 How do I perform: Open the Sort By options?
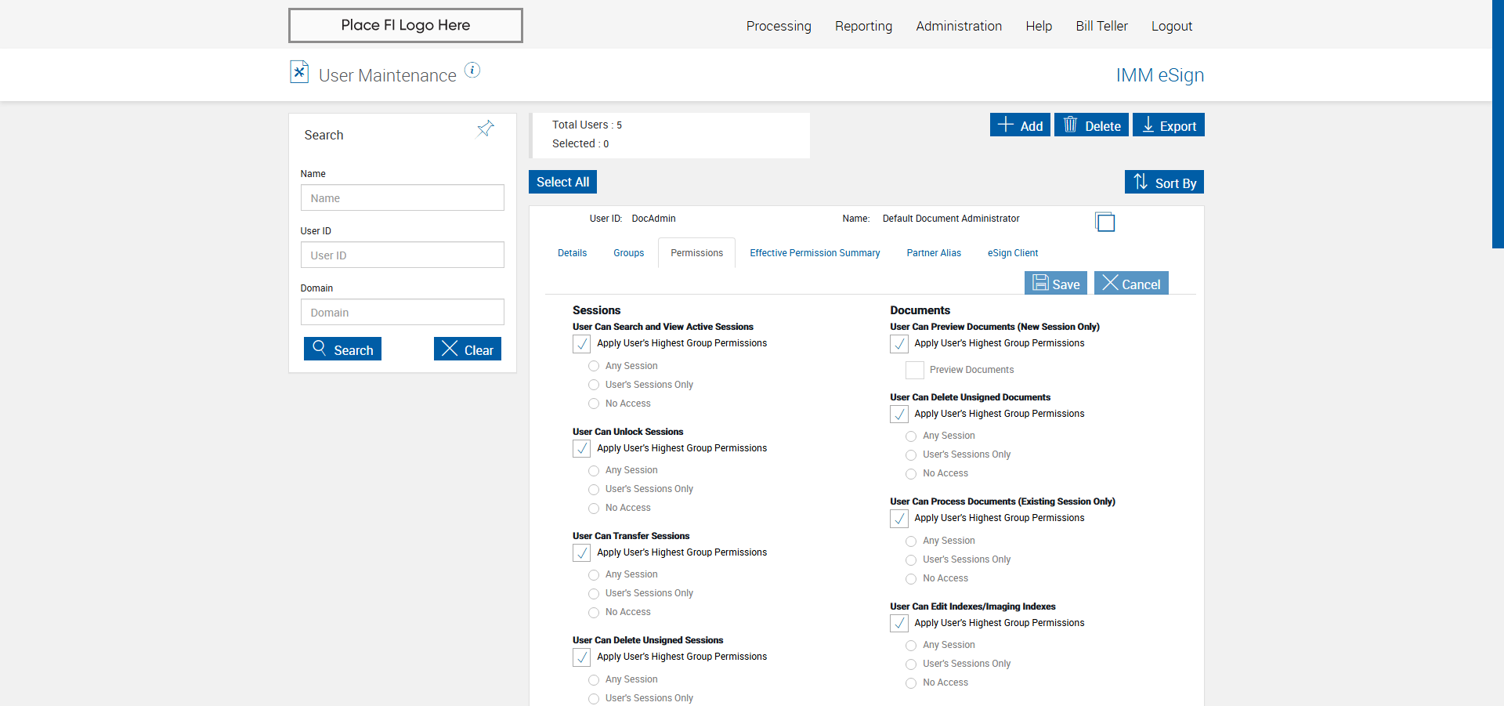click(x=1164, y=183)
